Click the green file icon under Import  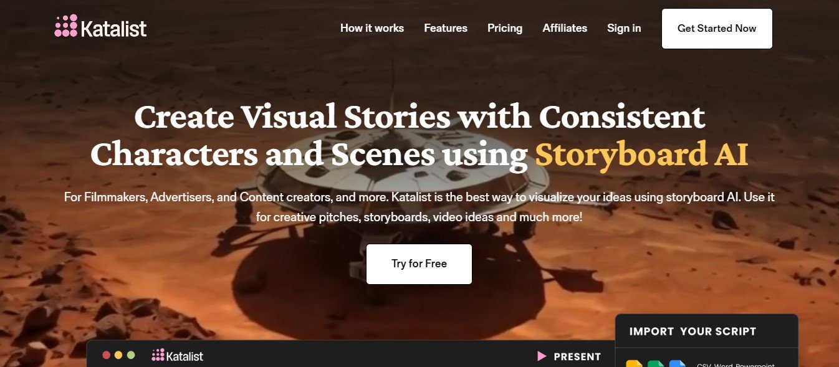coord(656,364)
